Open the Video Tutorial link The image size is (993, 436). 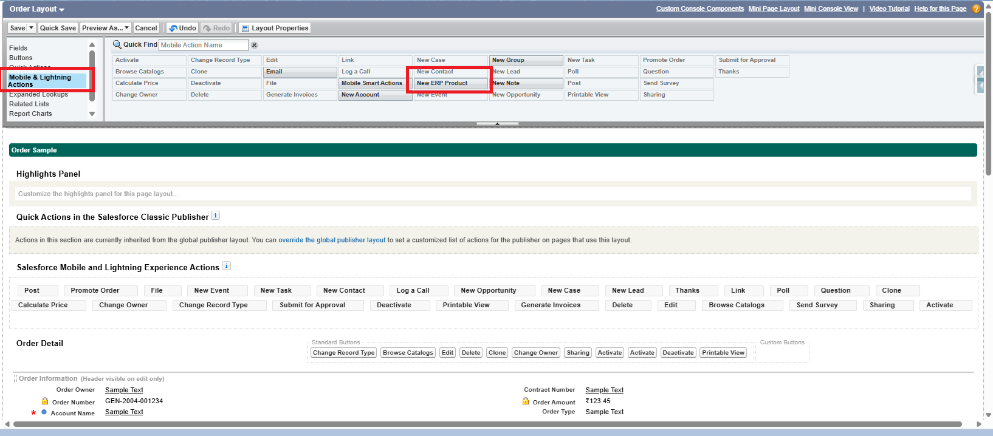889,9
